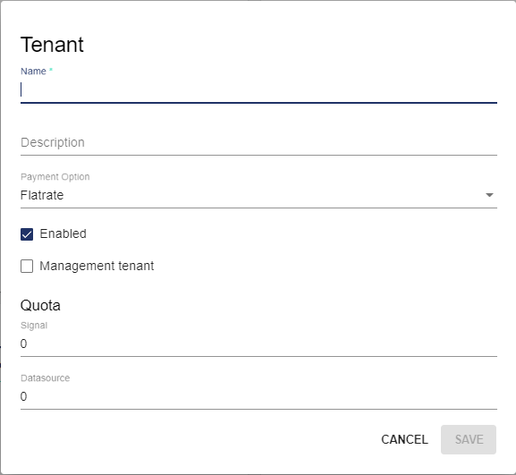Click the Datasource field label
This screenshot has width=516, height=475.
pos(45,377)
